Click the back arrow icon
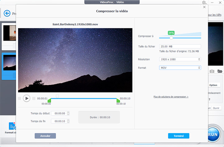Screen dimensions: 224x147 coord(7,13)
